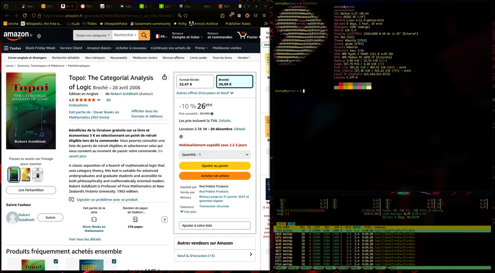This screenshot has height=273, width=495.
Task: Click the large Topoi book cover image
Action: coord(31,111)
